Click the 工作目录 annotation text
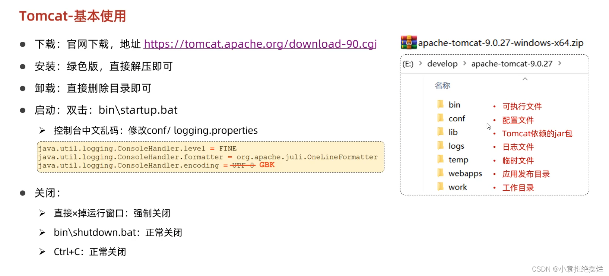 coord(518,188)
